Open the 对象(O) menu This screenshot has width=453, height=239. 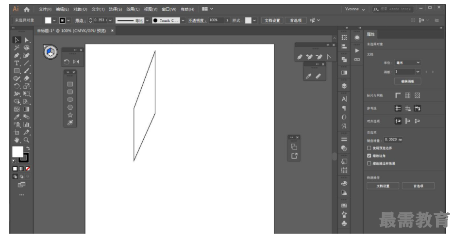pos(80,9)
